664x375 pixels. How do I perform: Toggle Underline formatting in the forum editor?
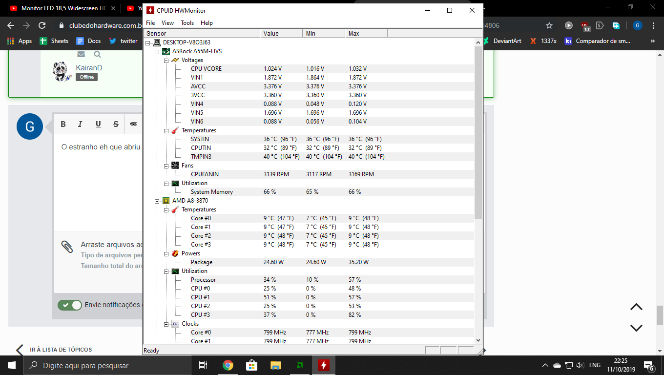[x=98, y=124]
